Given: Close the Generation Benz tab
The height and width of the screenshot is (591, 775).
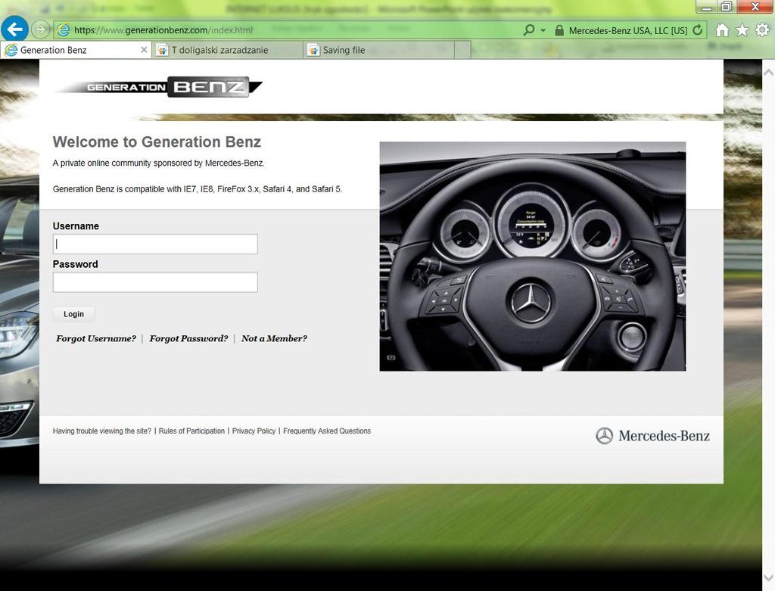Looking at the screenshot, I should click(x=144, y=50).
